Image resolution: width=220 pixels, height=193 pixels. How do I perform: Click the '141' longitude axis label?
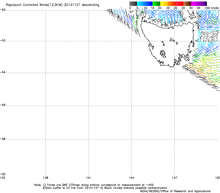pyautogui.click(x=88, y=178)
